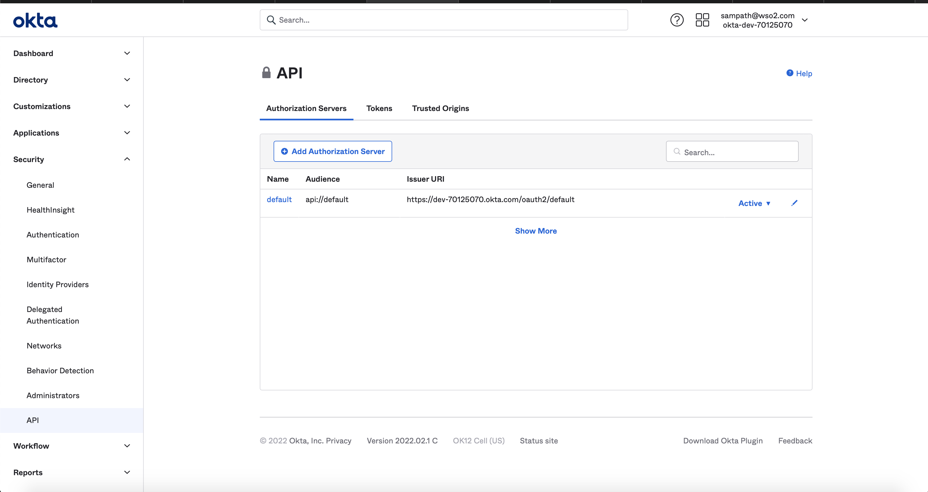Open the Status site link

539,441
